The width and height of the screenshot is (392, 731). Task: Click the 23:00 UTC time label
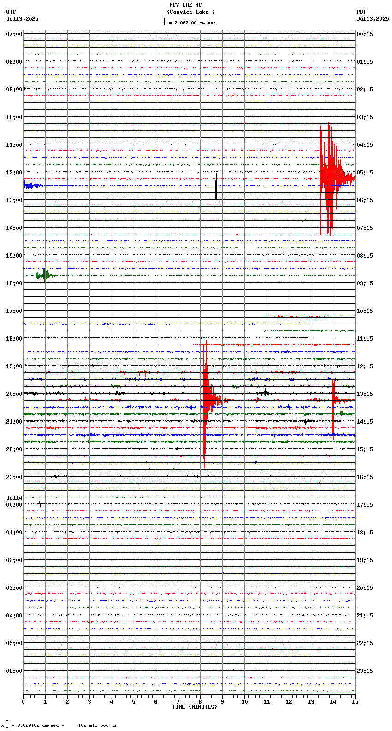point(14,477)
